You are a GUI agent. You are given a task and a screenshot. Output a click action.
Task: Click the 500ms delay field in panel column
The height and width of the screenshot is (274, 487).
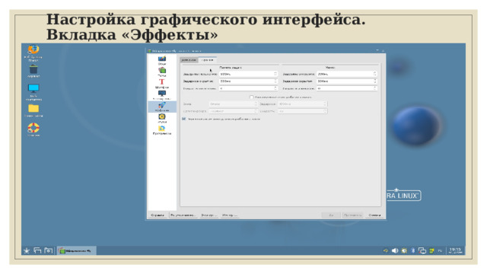tap(248, 75)
